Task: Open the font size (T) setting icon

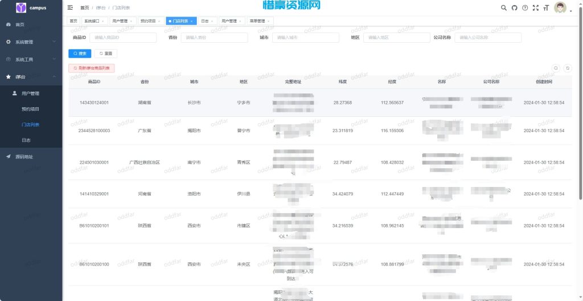Action: (546, 8)
